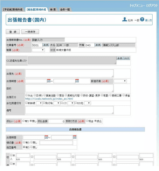Select 有り for 仮払い
Image resolution: width=159 pixels, height=171 pixels.
(24, 121)
